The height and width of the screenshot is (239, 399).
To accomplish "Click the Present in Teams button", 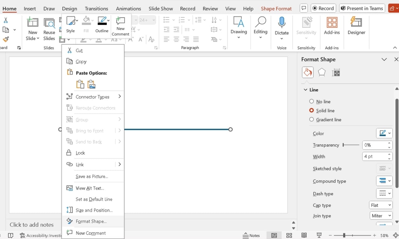I will point(362,8).
